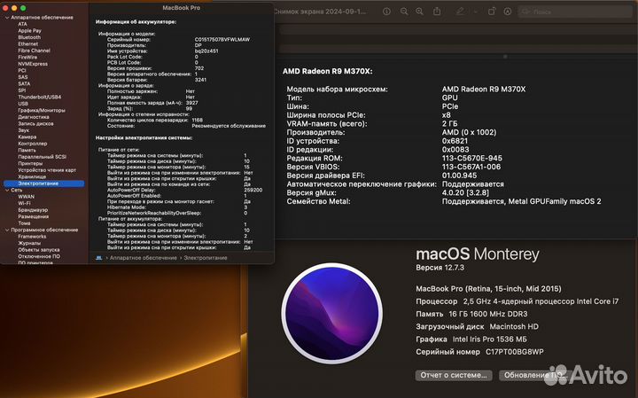Viewport: 638px width, 398px height.
Task: Open Объекты запуска in the sidebar
Action: click(39, 249)
